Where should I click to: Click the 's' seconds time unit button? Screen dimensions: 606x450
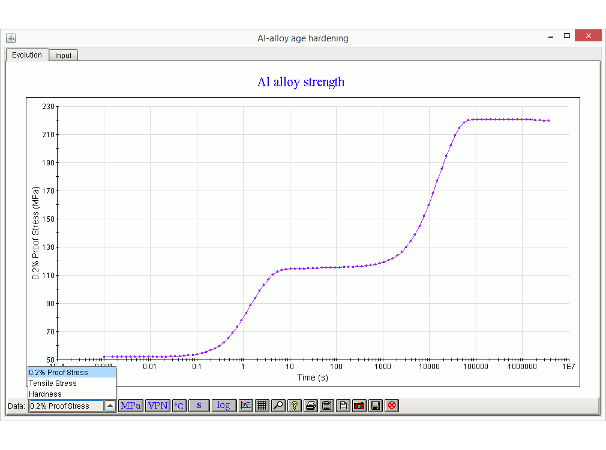199,406
